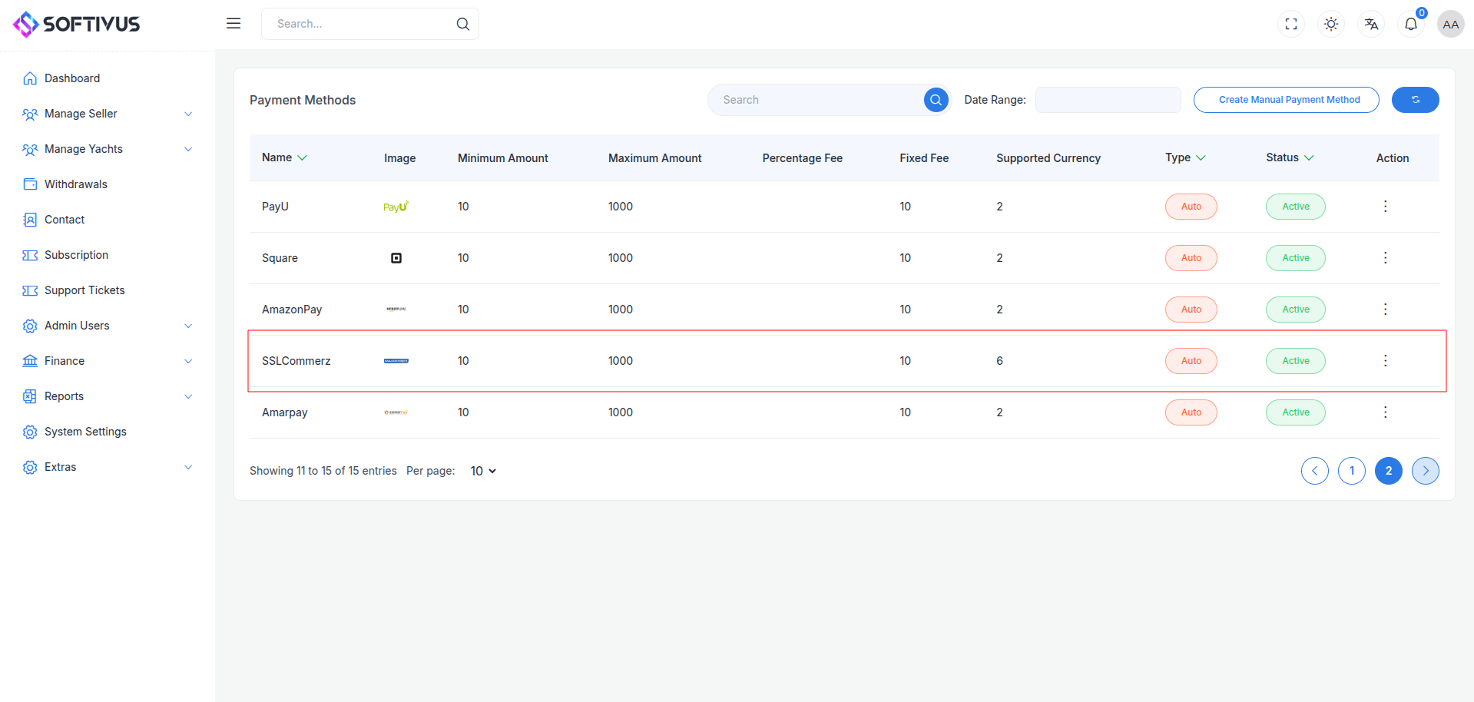Click the Payment Methods heading
This screenshot has width=1474, height=702.
click(303, 100)
